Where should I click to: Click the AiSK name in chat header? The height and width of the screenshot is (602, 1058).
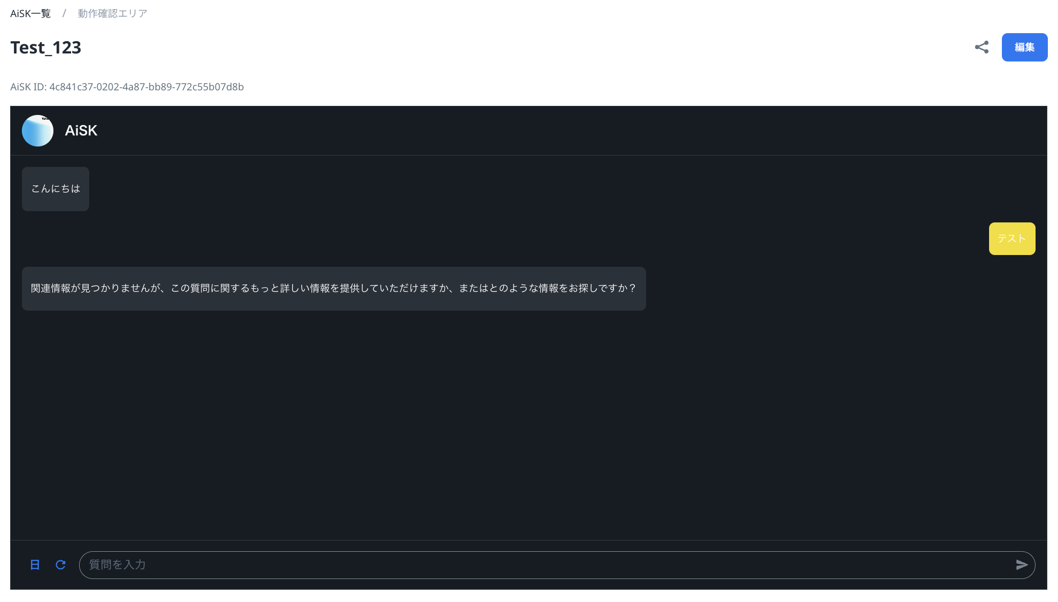81,130
